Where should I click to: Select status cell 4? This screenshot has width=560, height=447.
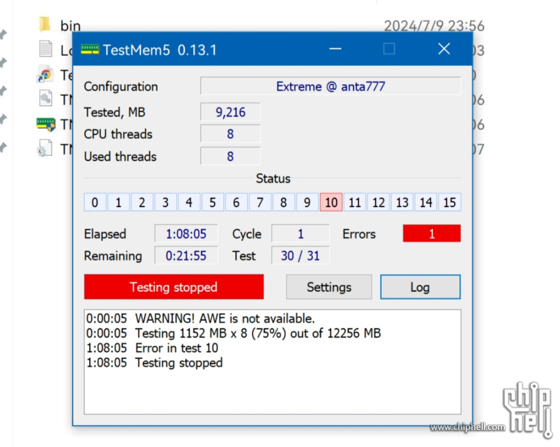point(189,202)
